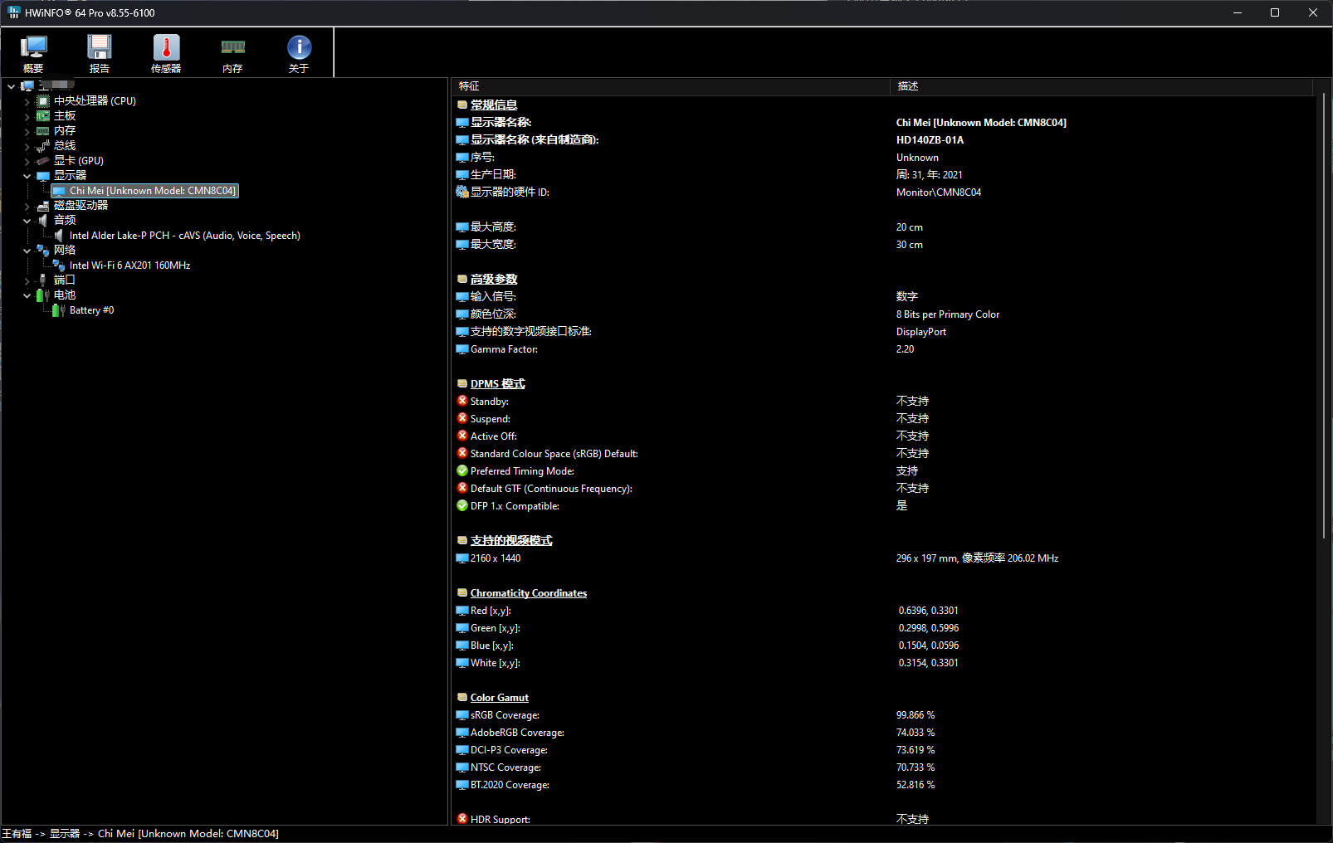Screen dimensions: 1333x843
Task: Select the 内存 RAM icon in the tree
Action: [43, 131]
